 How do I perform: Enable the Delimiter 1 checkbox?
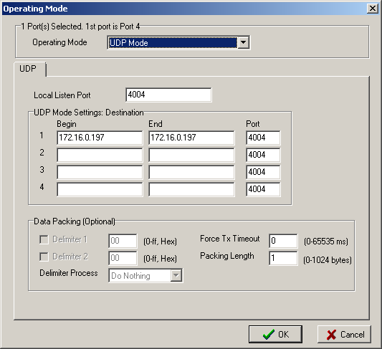pyautogui.click(x=44, y=239)
